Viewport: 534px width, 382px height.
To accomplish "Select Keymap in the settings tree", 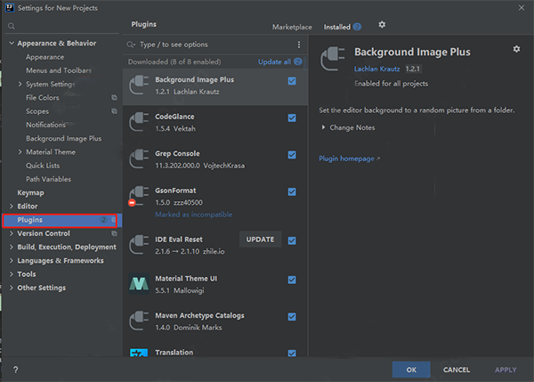I will click(31, 192).
